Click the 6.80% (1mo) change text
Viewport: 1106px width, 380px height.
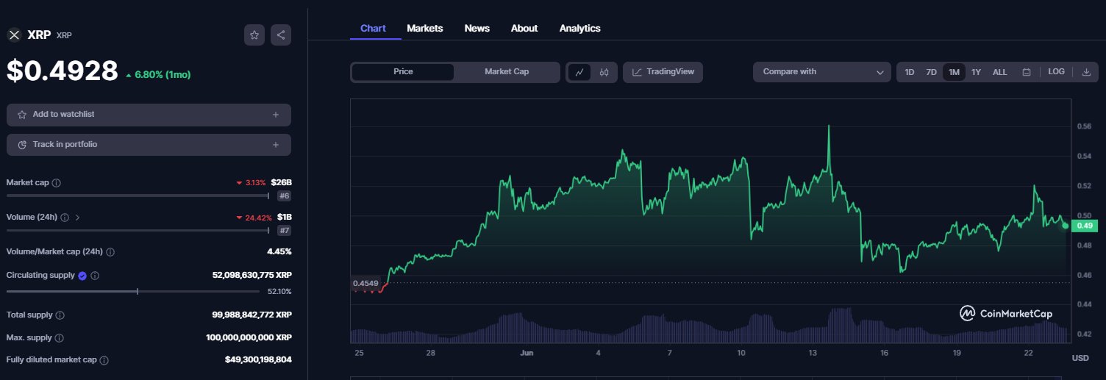pos(163,75)
